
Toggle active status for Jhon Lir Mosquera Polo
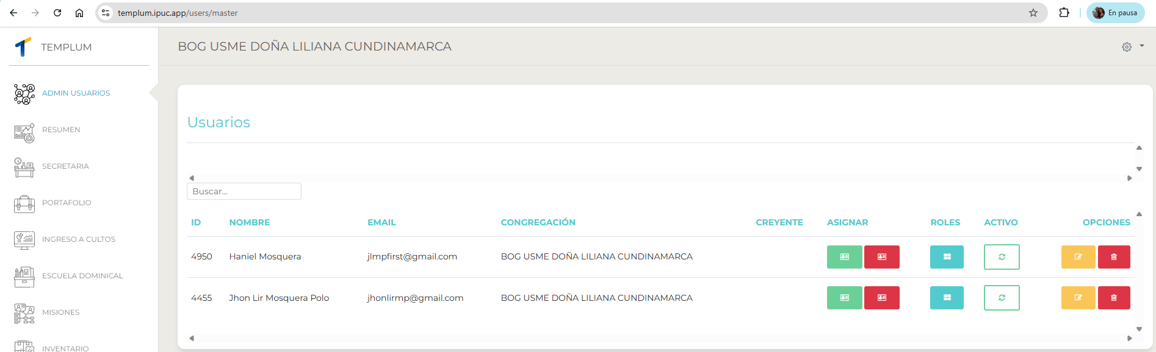(x=1001, y=298)
